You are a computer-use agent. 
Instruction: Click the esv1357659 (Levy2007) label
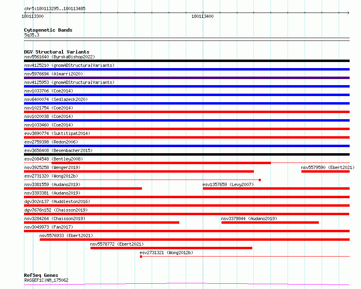[228, 184]
